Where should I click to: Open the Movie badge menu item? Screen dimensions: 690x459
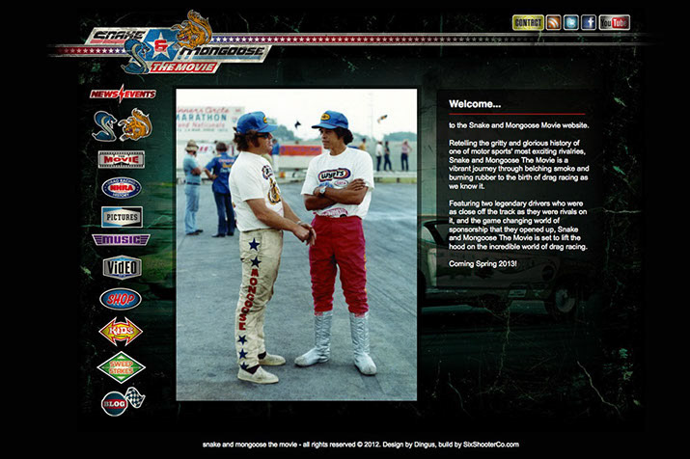pos(122,159)
